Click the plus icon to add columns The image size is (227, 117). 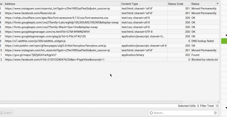click(218, 4)
